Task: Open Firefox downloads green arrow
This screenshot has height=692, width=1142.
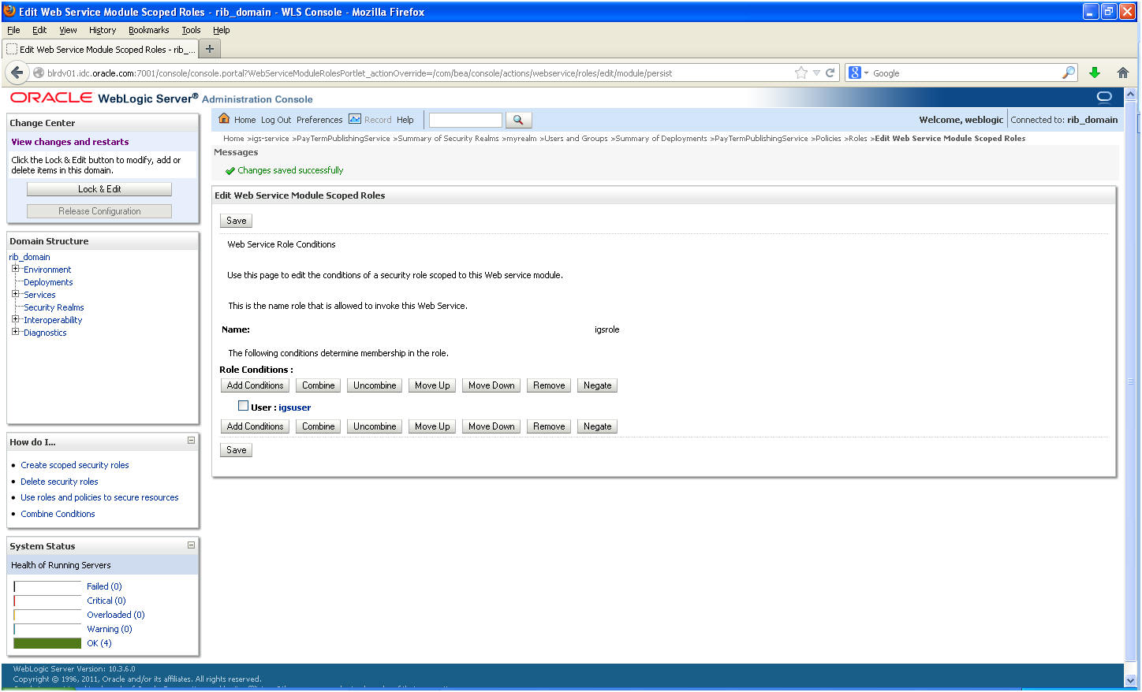Action: pyautogui.click(x=1095, y=73)
